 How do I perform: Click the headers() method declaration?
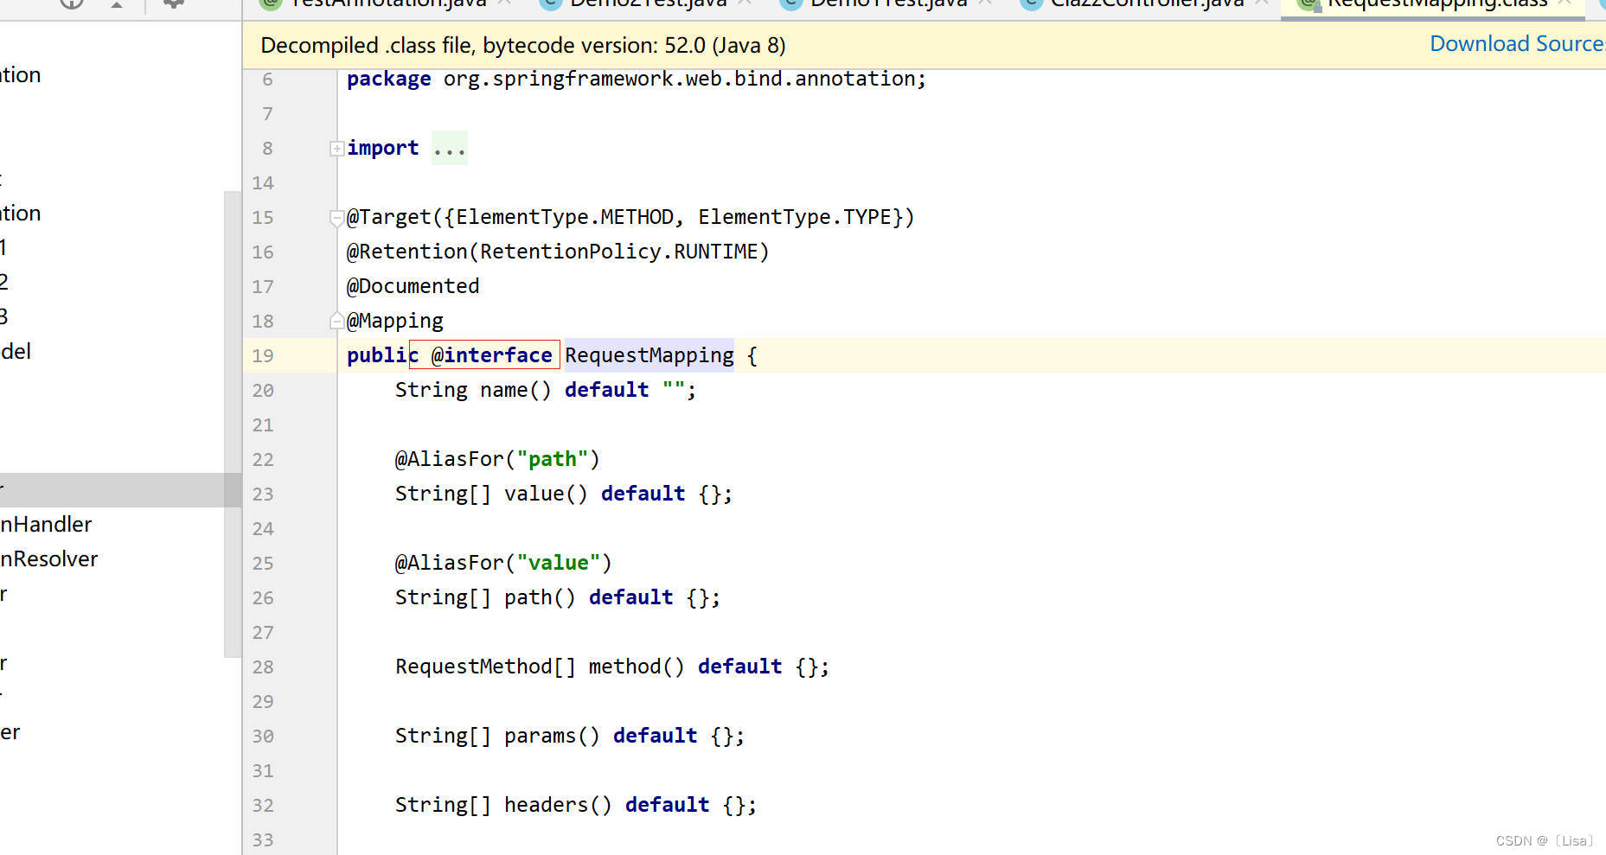558,805
